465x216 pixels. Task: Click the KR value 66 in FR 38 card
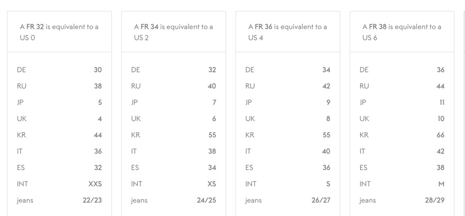(x=440, y=135)
